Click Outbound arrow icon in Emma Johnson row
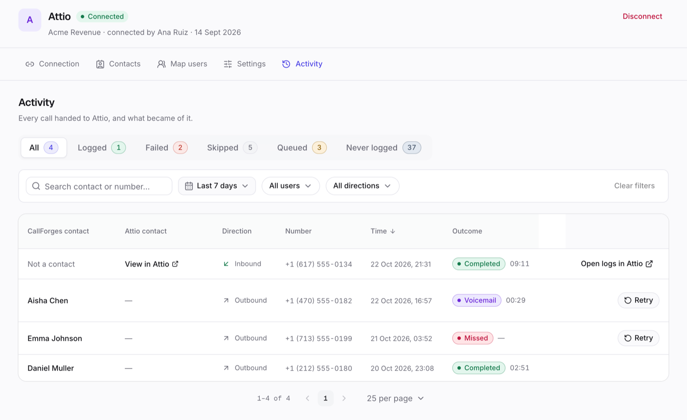This screenshot has width=687, height=420. click(226, 338)
